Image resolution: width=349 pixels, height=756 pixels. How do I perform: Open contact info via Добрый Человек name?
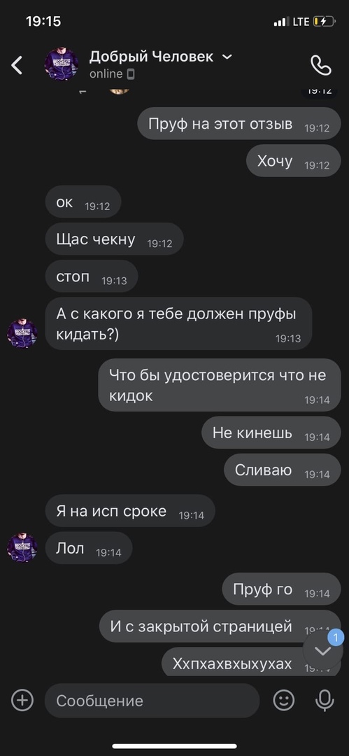tap(151, 57)
